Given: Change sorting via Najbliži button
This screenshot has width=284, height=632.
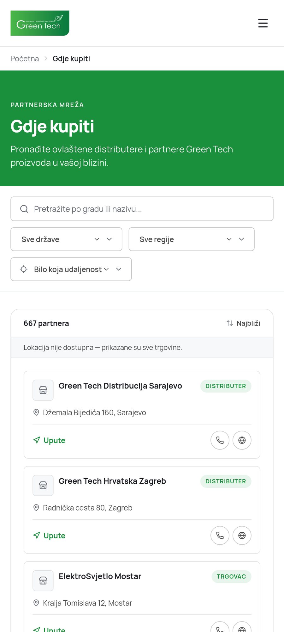Looking at the screenshot, I should (243, 323).
